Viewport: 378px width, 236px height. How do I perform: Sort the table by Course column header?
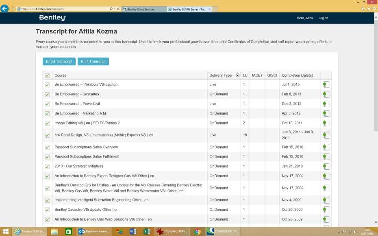tap(60, 76)
